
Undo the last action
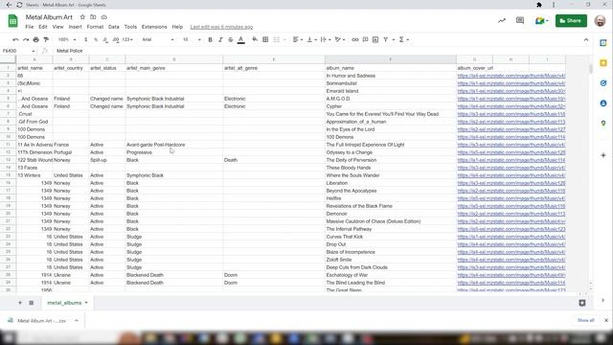[15, 39]
